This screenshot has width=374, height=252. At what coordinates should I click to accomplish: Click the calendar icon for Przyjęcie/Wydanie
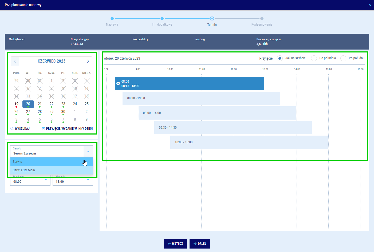click(44, 129)
